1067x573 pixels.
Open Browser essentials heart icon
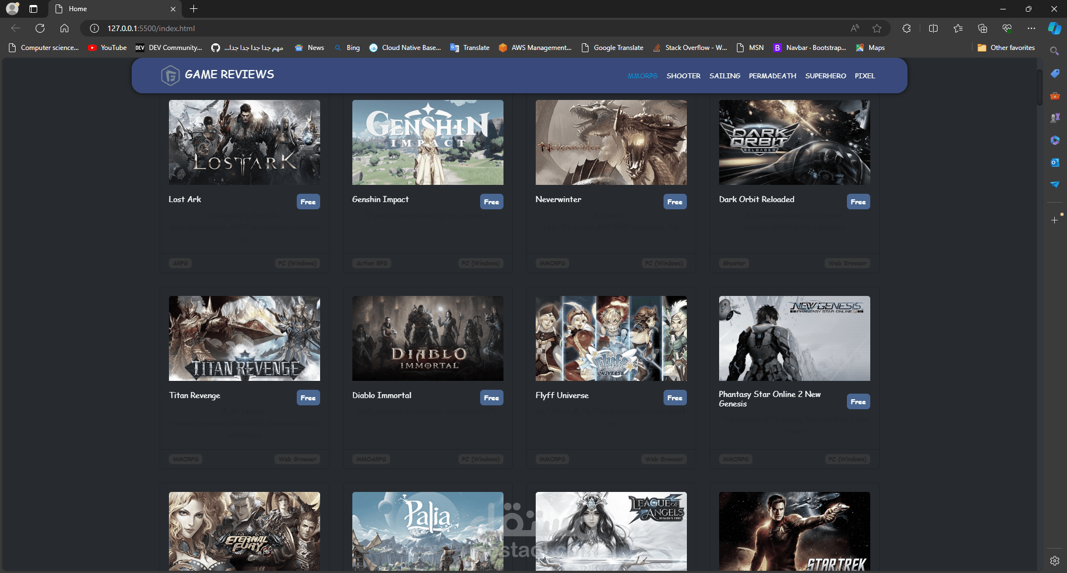tap(1007, 28)
